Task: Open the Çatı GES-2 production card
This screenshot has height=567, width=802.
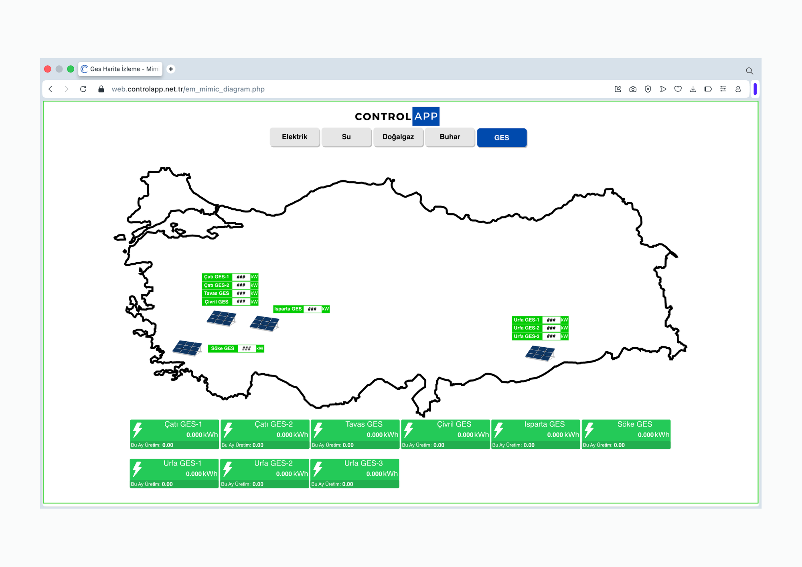Action: [x=265, y=434]
